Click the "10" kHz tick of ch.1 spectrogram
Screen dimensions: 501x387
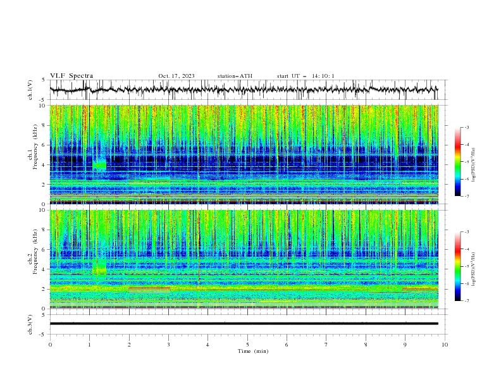click(43, 106)
